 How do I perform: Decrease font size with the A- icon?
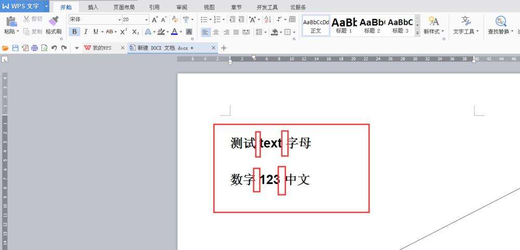pos(164,20)
